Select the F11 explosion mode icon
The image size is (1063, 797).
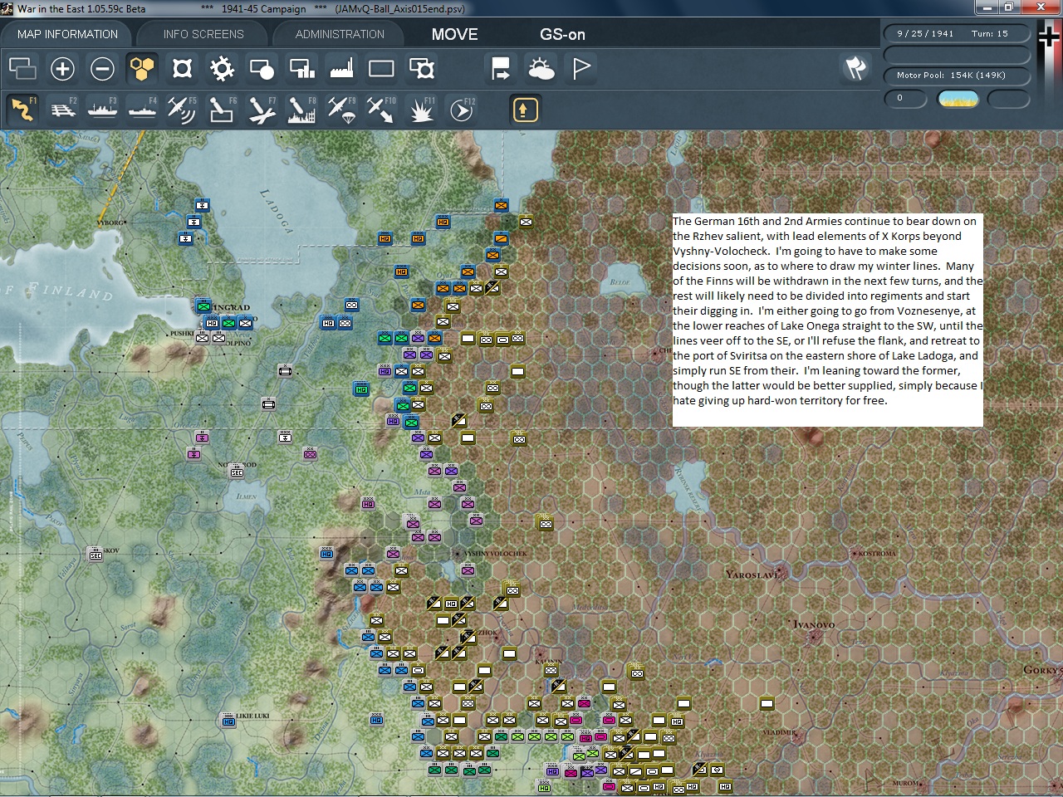422,109
